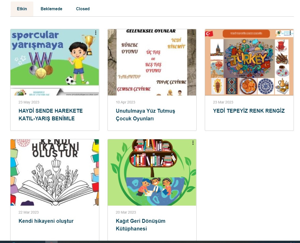Screen dimensions: 300x243
Task: Switch to the Beklemede tab
Action: pyautogui.click(x=51, y=9)
